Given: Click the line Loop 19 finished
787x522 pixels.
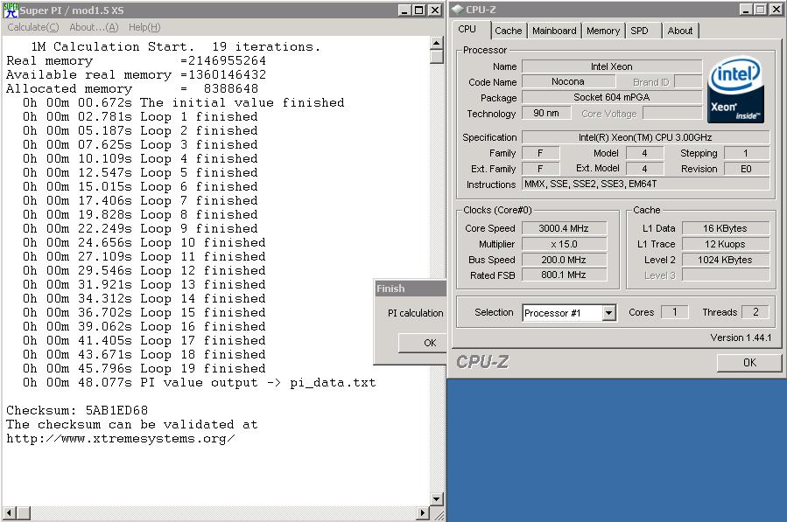Looking at the screenshot, I should pyautogui.click(x=144, y=369).
